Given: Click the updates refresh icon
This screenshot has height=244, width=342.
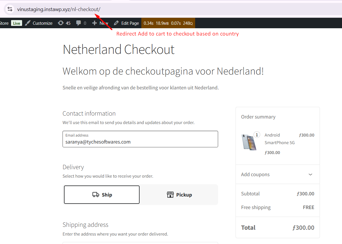Looking at the screenshot, I should [61, 23].
